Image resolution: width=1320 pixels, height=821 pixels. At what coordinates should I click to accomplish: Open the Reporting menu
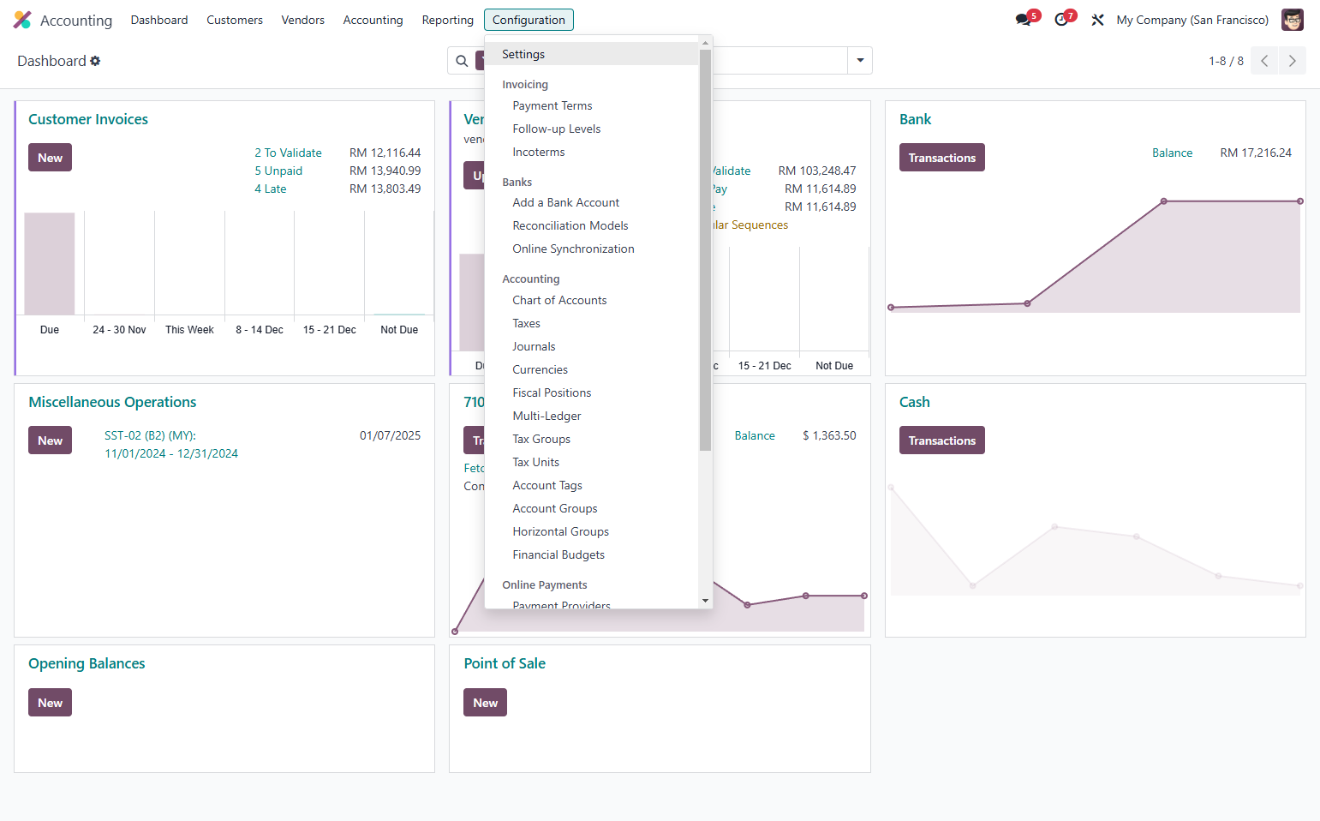(x=447, y=20)
